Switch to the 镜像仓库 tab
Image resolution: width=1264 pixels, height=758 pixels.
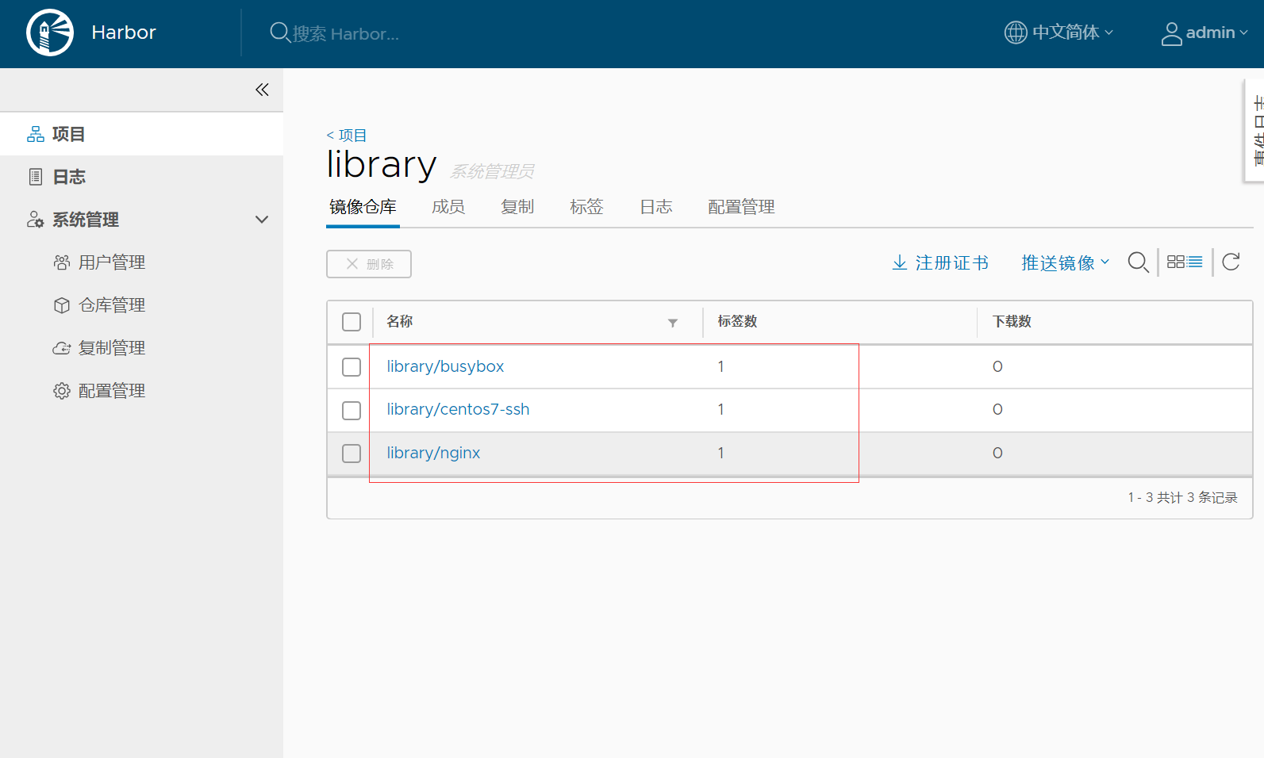[x=363, y=207]
